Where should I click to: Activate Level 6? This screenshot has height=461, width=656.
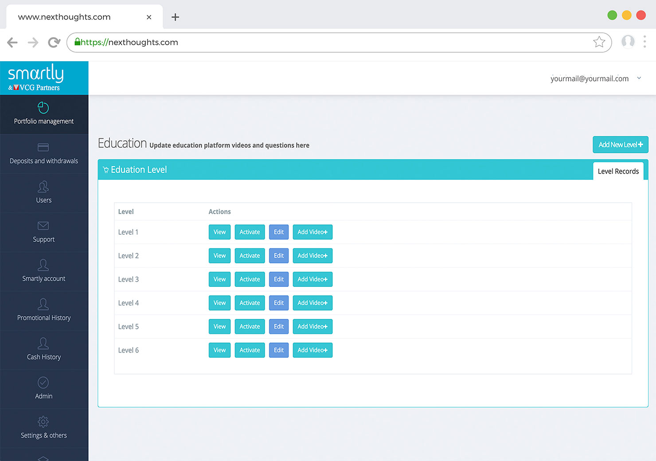tap(250, 350)
